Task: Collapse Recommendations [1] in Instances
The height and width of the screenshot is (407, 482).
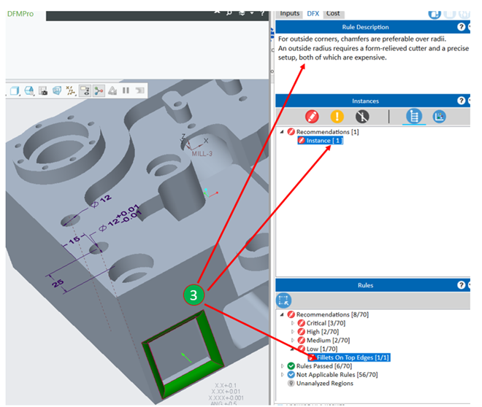Action: 282,132
